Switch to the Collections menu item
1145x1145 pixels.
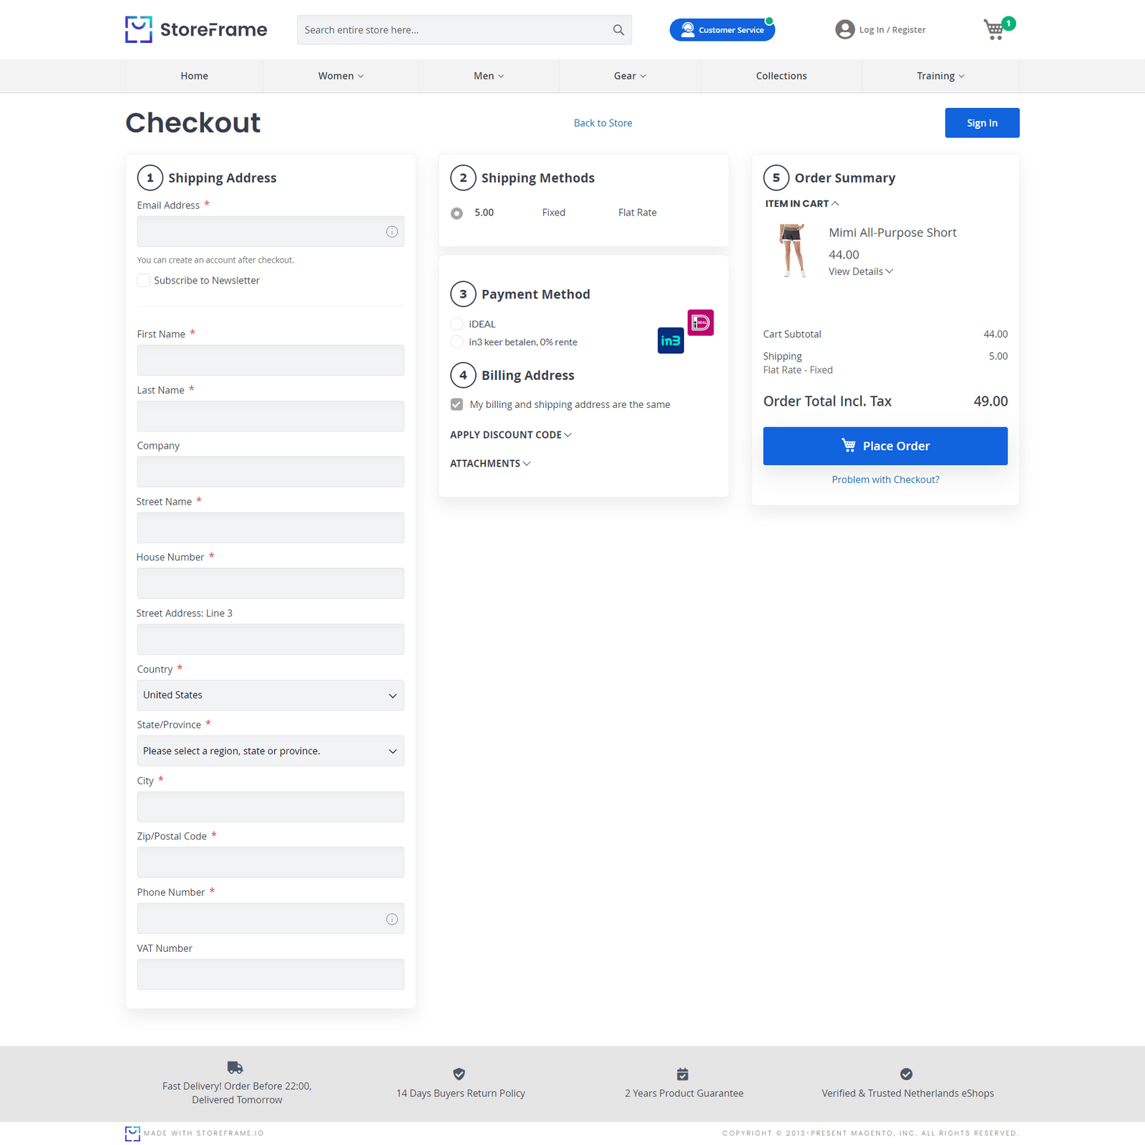(x=781, y=75)
